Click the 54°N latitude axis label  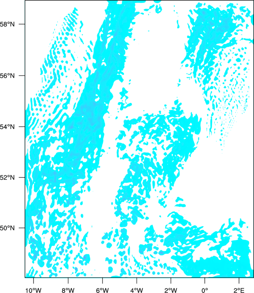tap(11, 127)
